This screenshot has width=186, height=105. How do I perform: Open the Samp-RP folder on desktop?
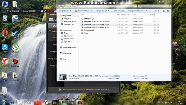[15, 77]
